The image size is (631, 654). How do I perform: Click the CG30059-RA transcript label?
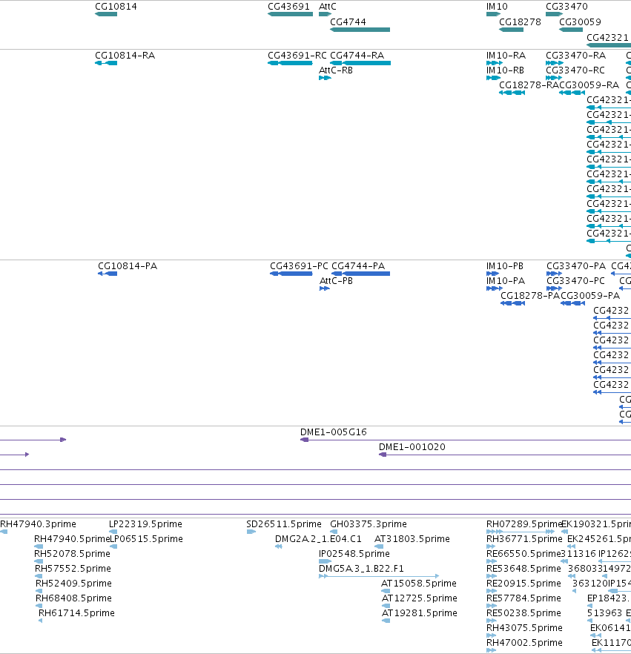point(589,85)
